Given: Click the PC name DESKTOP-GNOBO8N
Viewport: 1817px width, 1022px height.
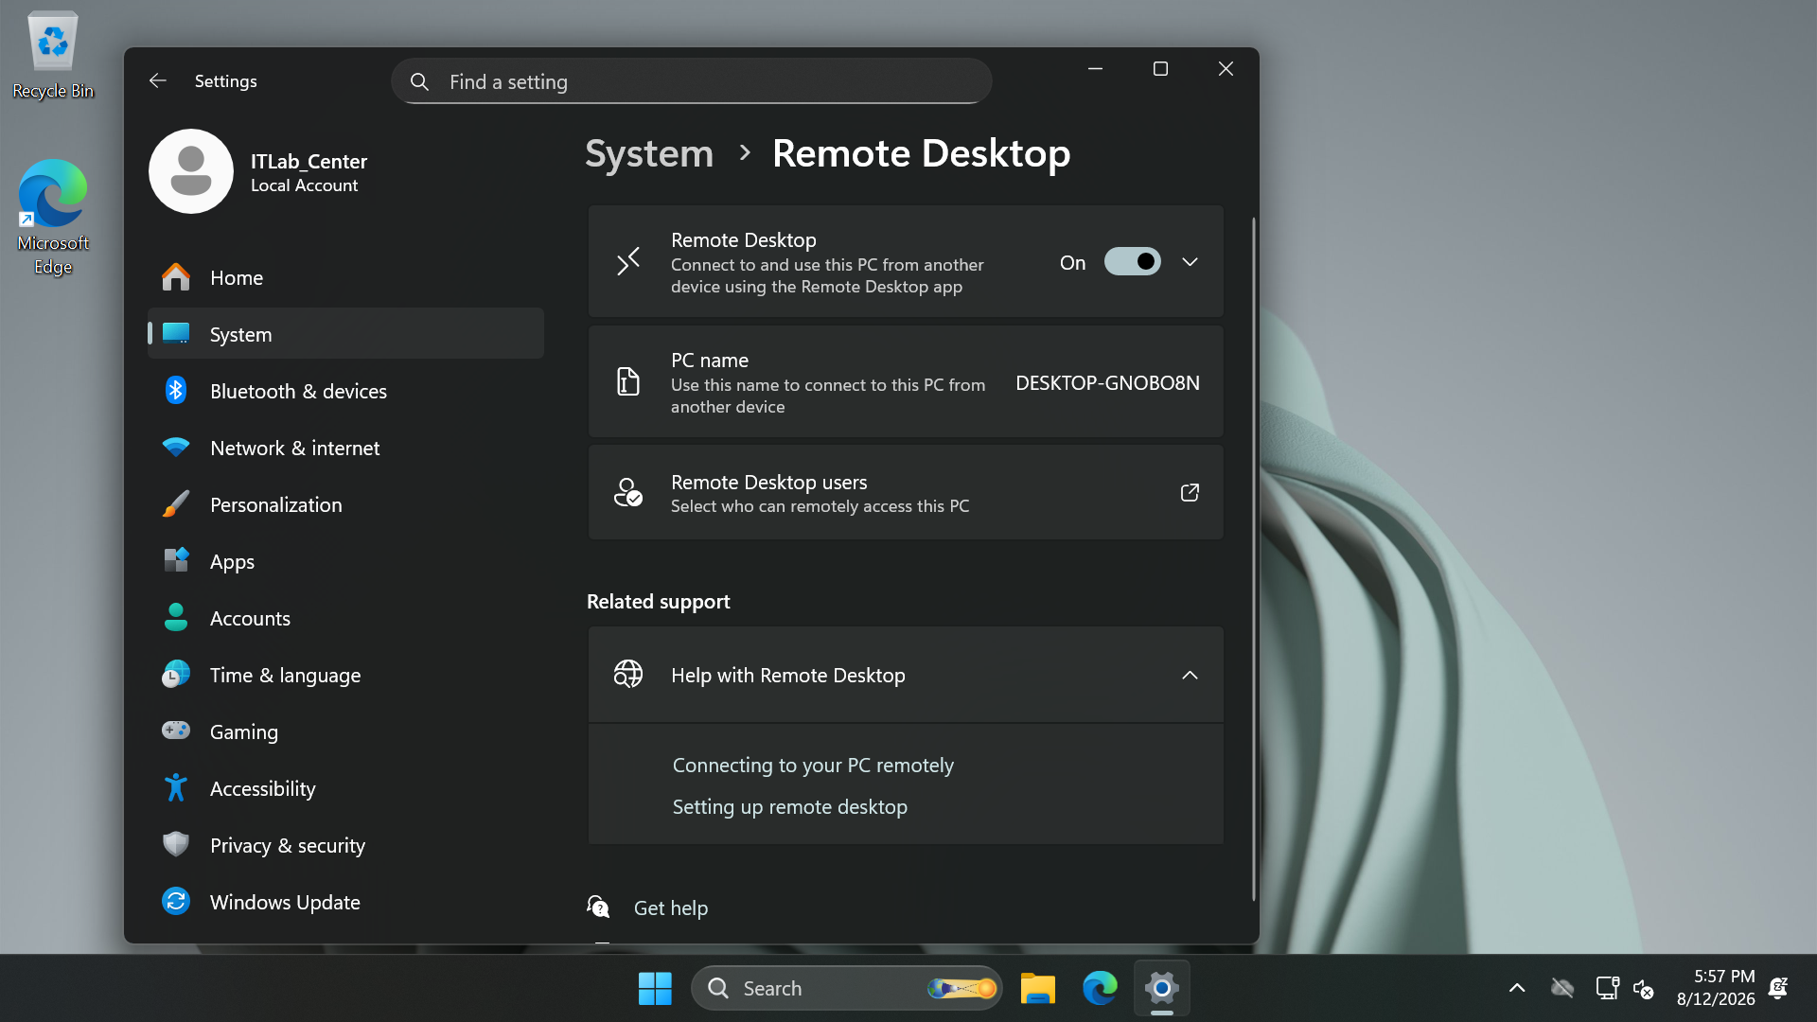Looking at the screenshot, I should 1107,382.
